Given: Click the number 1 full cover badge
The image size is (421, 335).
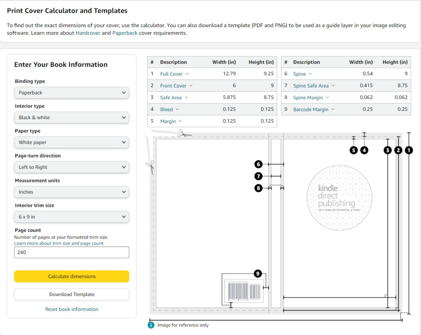Looking at the screenshot, I should click(409, 150).
